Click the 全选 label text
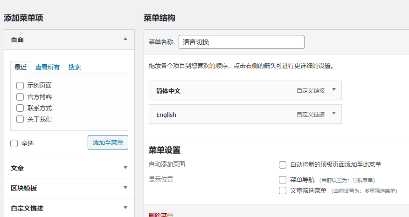This screenshot has width=409, height=217. pos(28,143)
